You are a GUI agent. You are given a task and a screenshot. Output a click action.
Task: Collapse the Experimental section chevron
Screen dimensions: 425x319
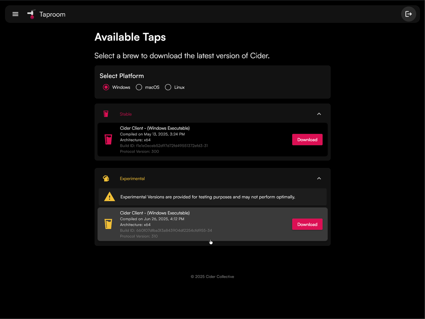point(319,178)
